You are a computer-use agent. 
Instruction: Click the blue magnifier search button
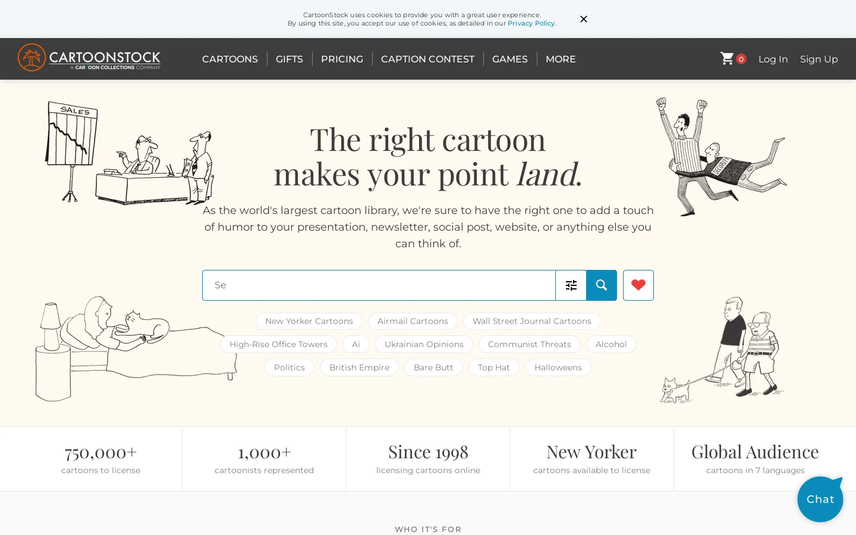coord(602,285)
